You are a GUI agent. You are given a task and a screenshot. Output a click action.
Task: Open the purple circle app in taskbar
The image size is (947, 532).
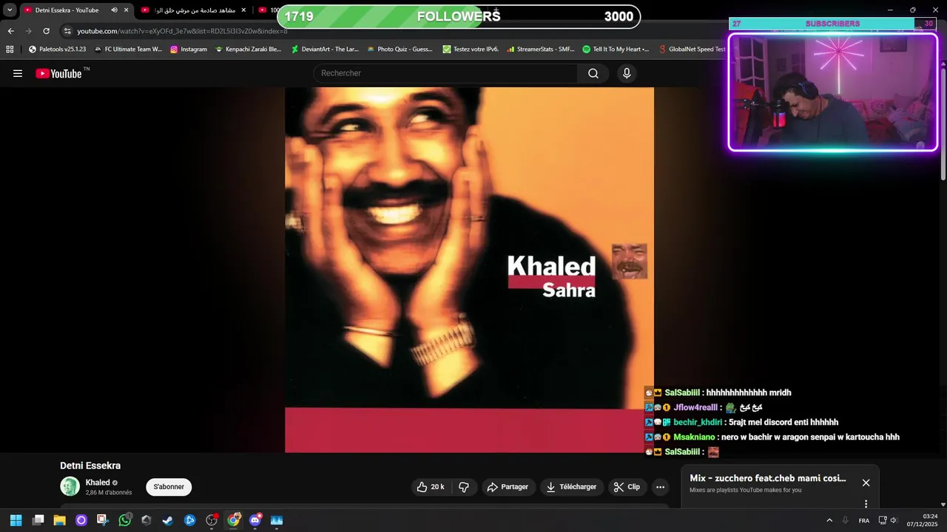(x=81, y=520)
